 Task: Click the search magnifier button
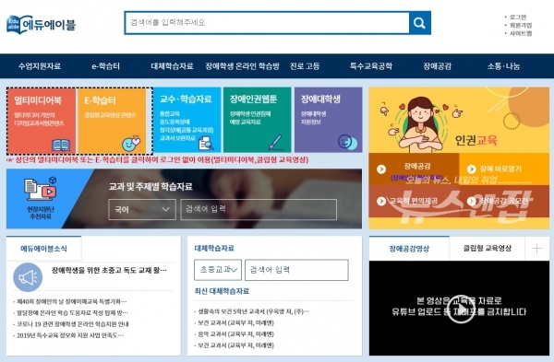tap(420, 23)
